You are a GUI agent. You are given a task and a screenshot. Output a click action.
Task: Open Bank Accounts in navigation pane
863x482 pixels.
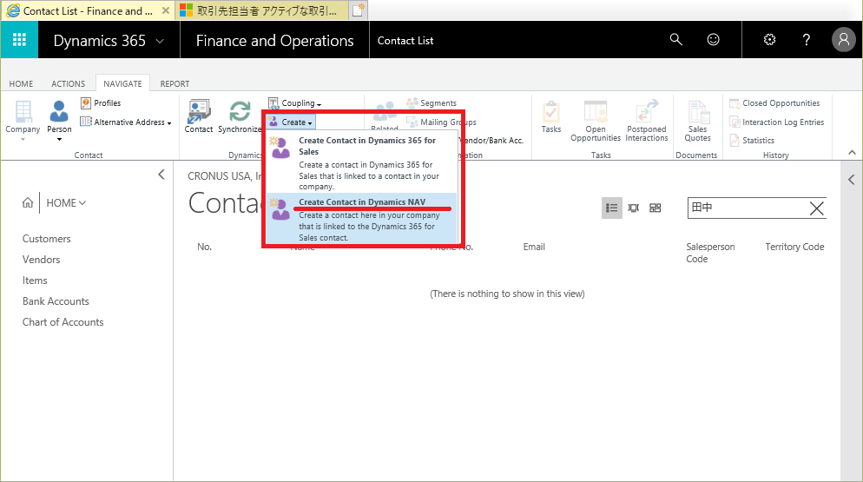click(x=56, y=301)
